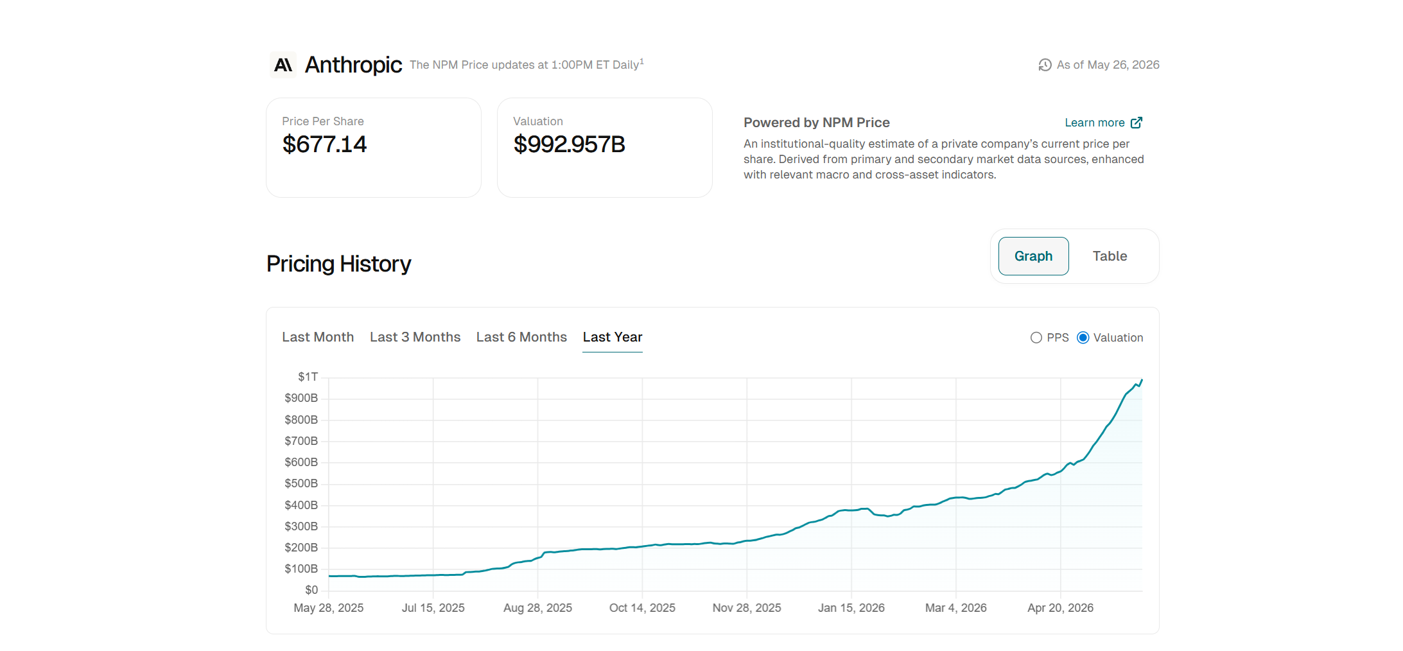
Task: Select the Valuation radio button
Action: point(1083,338)
